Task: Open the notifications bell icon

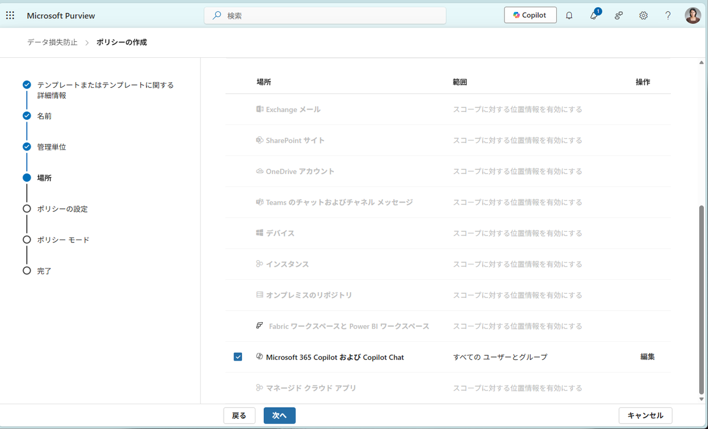Action: point(569,16)
